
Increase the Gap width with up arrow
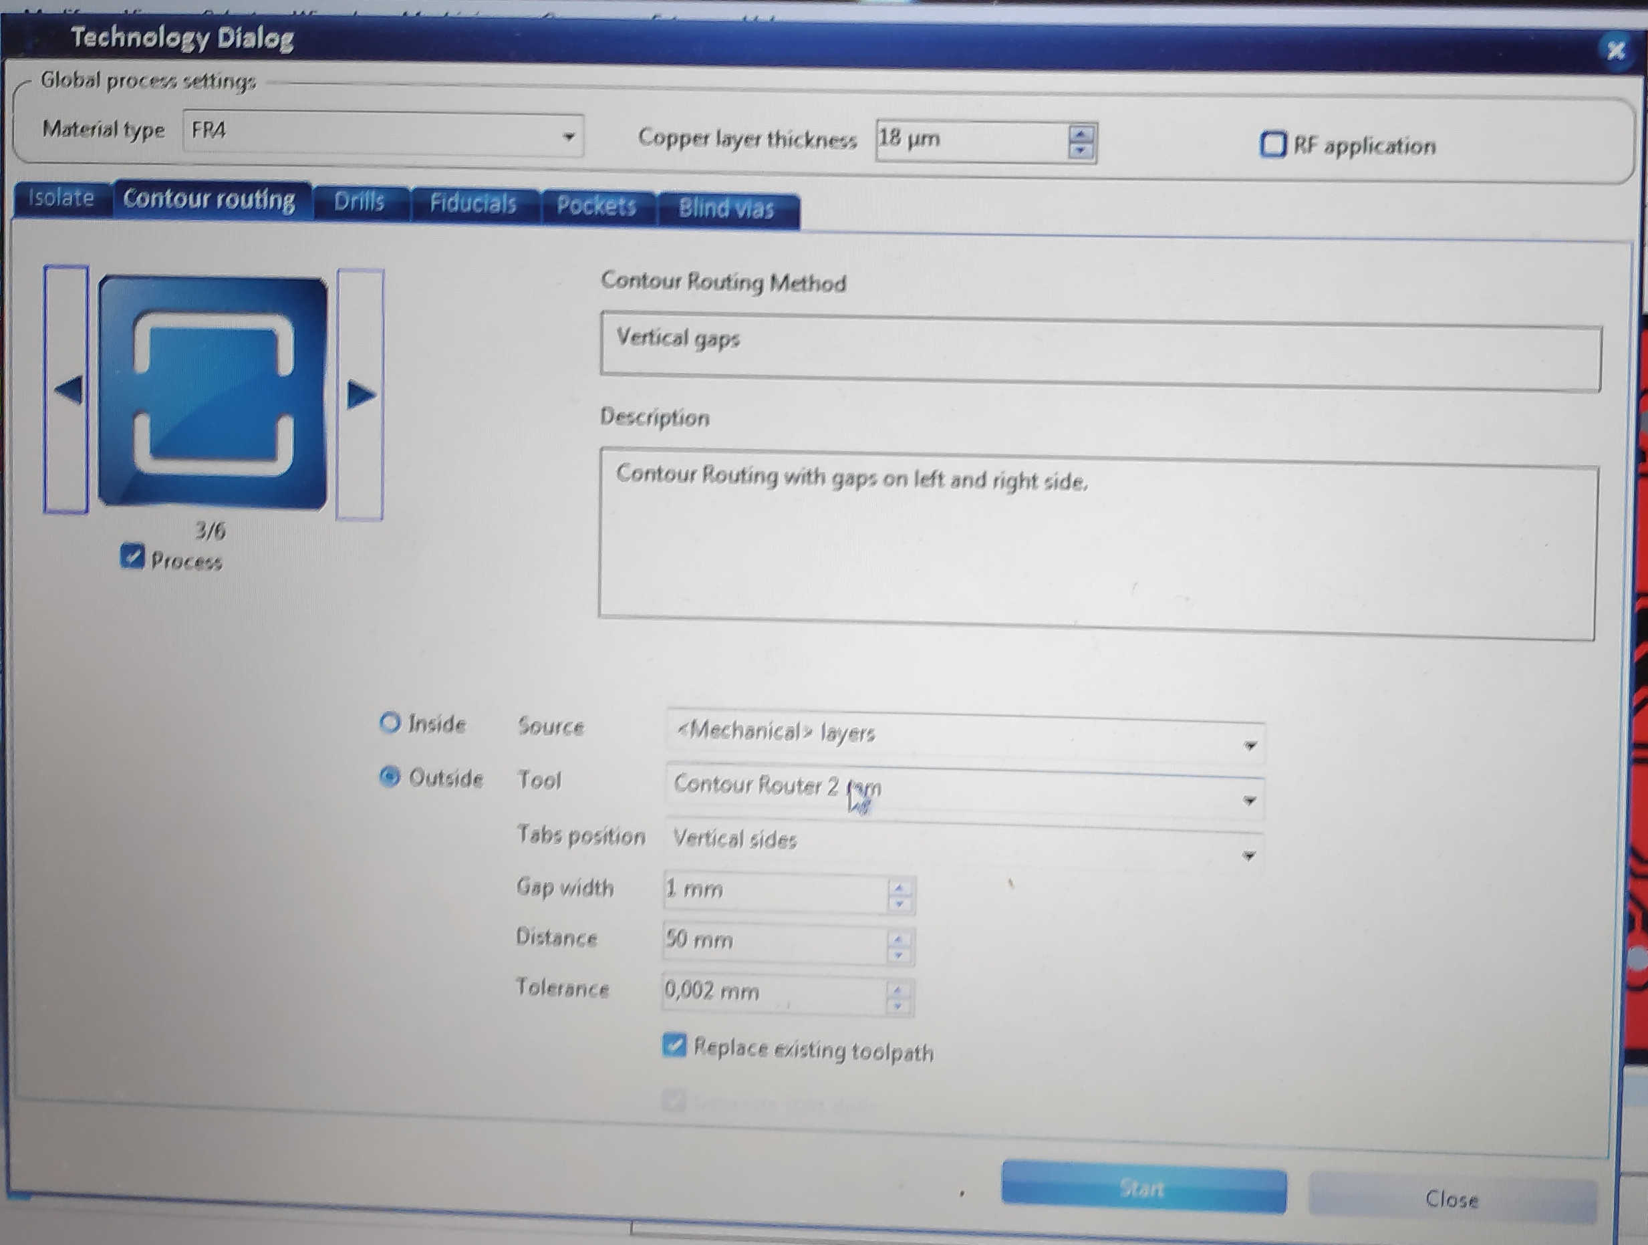pos(900,887)
